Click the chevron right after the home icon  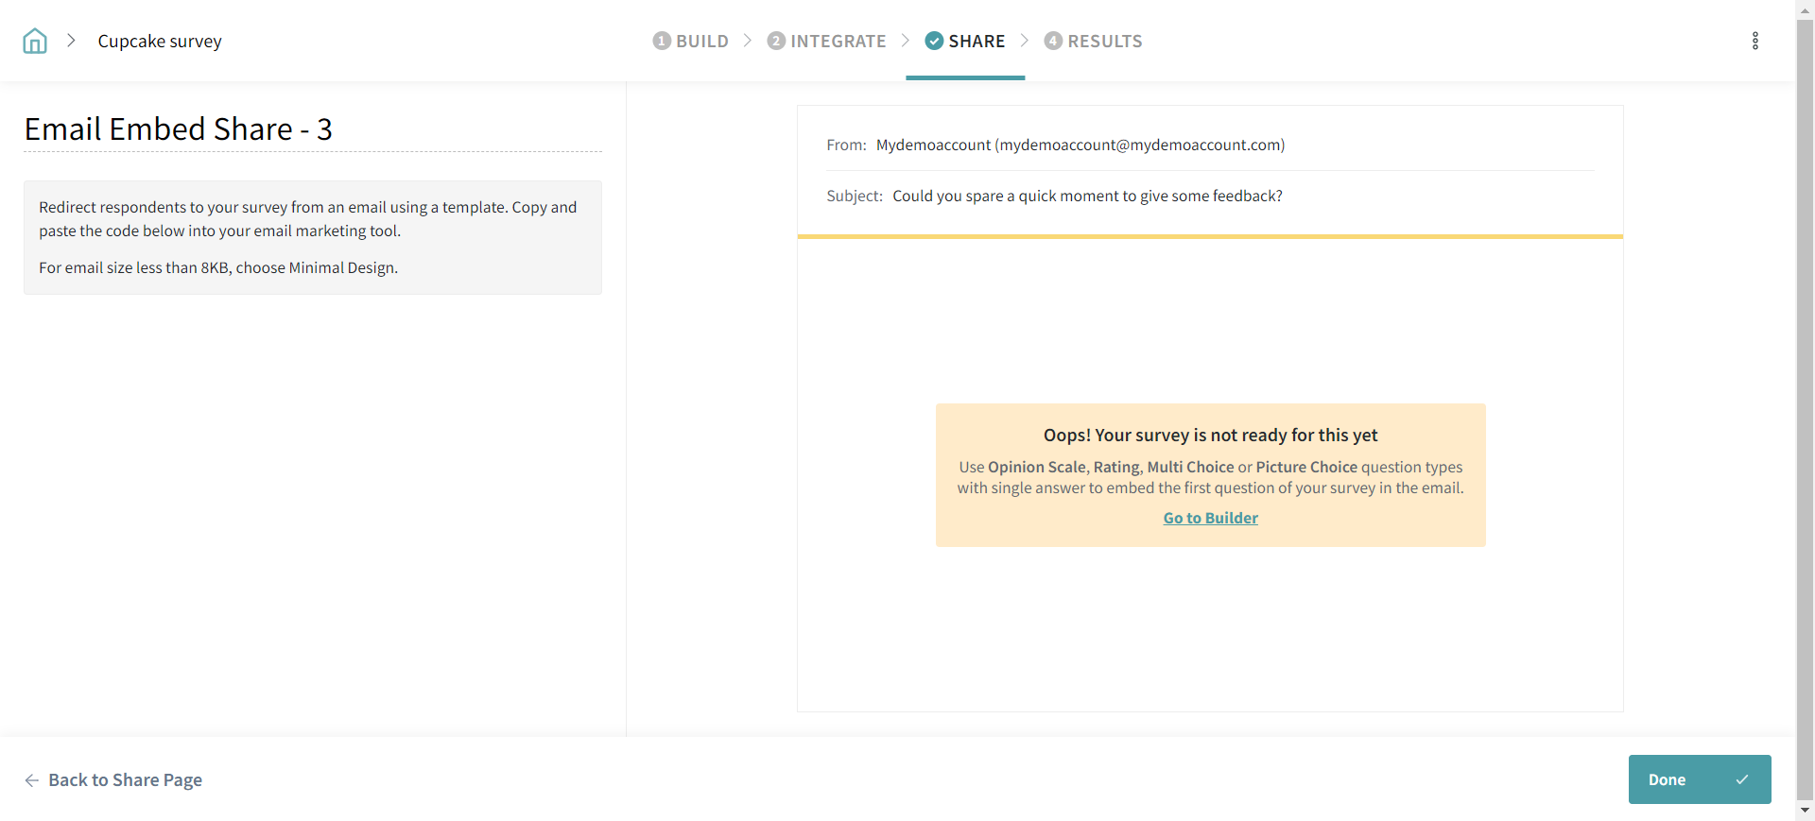(71, 41)
